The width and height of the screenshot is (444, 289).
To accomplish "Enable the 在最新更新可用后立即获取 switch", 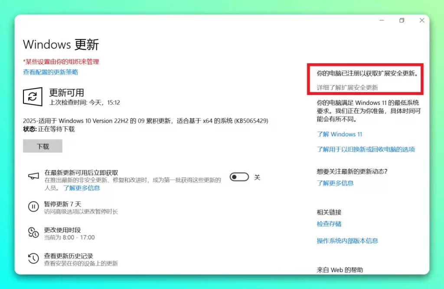I will (x=239, y=176).
